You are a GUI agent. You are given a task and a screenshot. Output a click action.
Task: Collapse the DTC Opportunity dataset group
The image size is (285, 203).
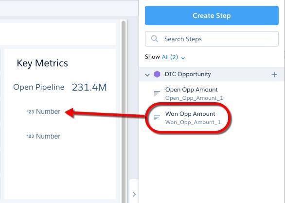click(x=147, y=75)
